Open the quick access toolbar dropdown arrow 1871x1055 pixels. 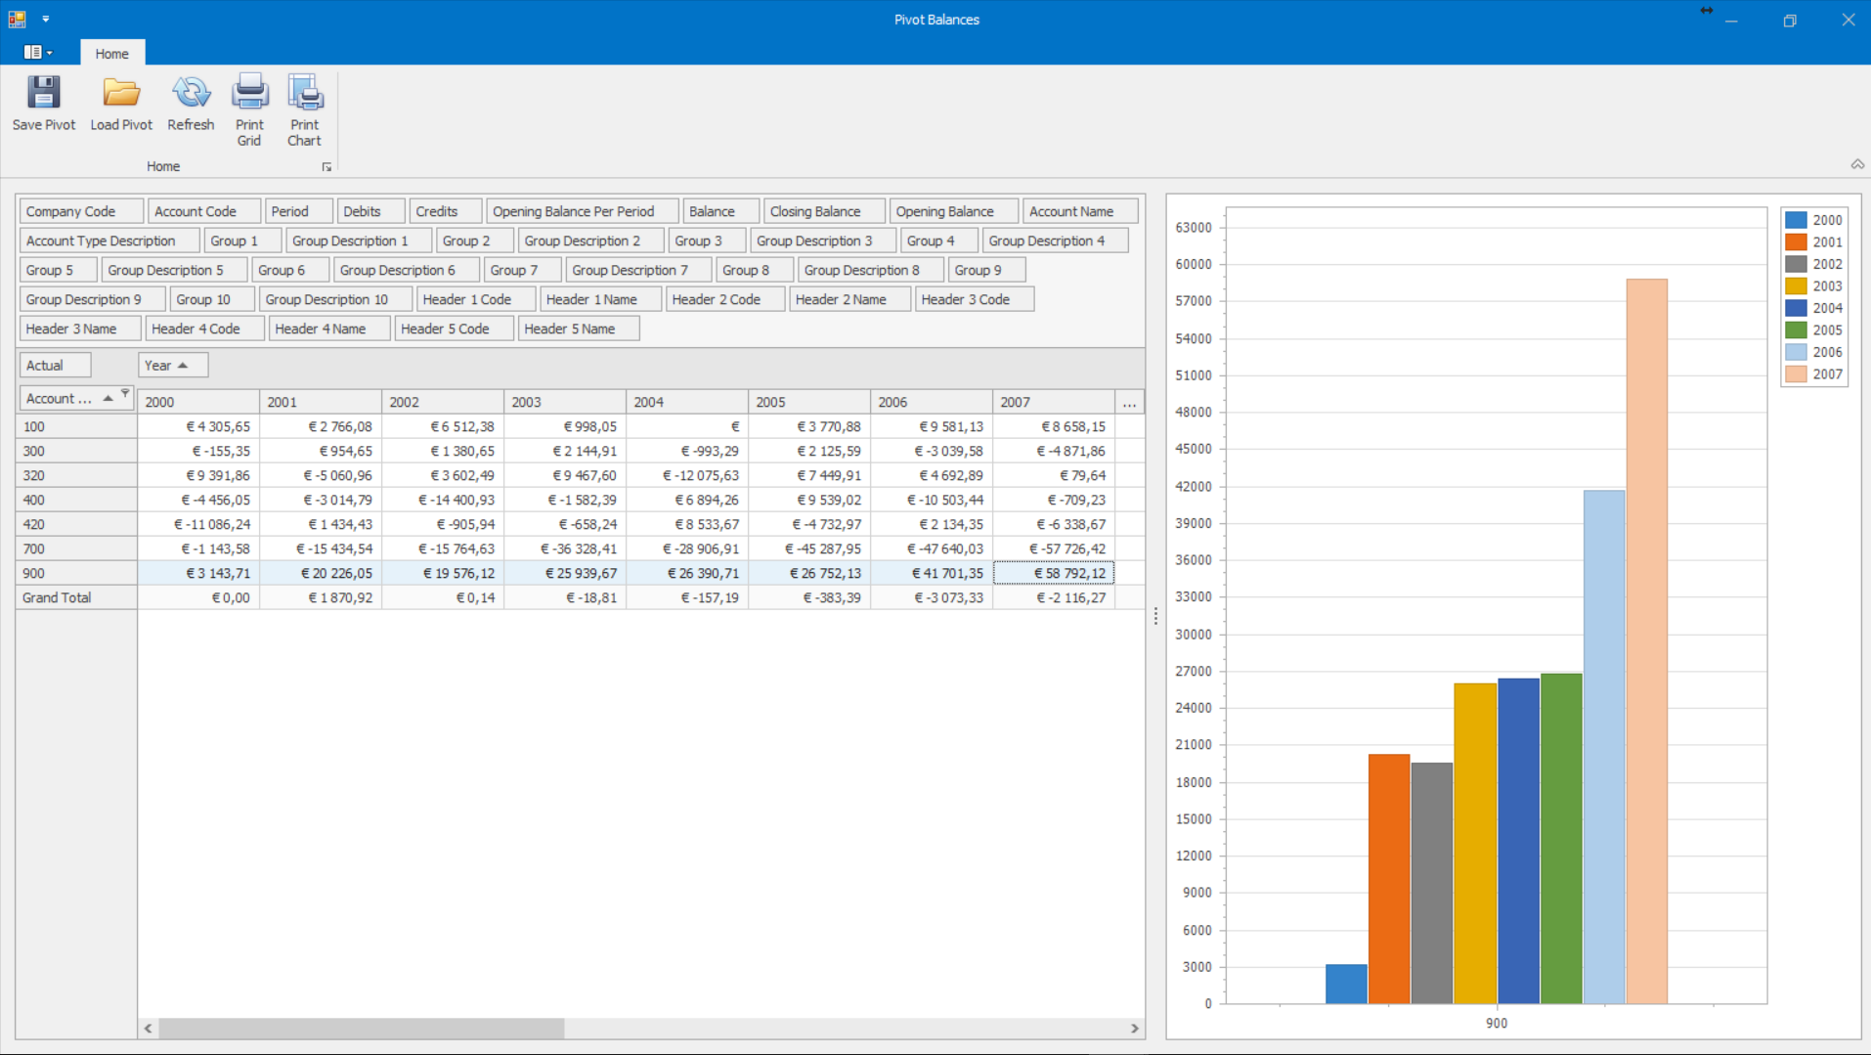pos(46,19)
